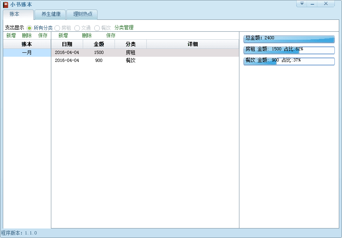Image resolution: width=342 pixels, height=238 pixels.
Task: Click the 房租 category cell in table
Action: tap(131, 53)
